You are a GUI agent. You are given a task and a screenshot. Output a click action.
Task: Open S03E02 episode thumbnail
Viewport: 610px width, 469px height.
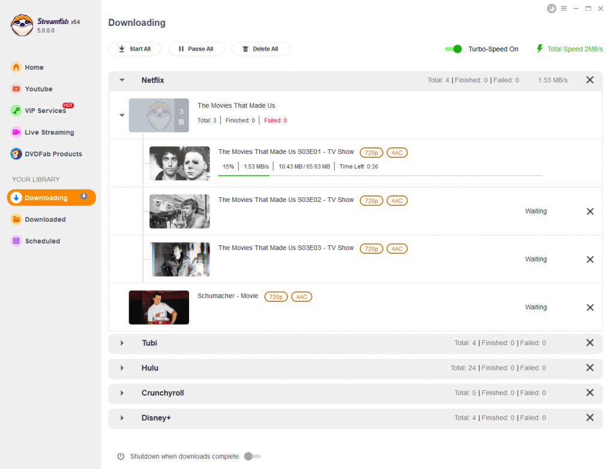tap(180, 211)
